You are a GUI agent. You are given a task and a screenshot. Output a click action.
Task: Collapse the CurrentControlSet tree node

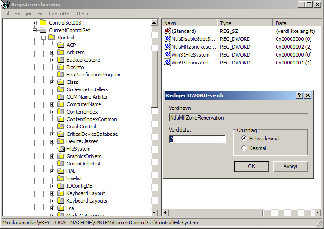coord(35,30)
